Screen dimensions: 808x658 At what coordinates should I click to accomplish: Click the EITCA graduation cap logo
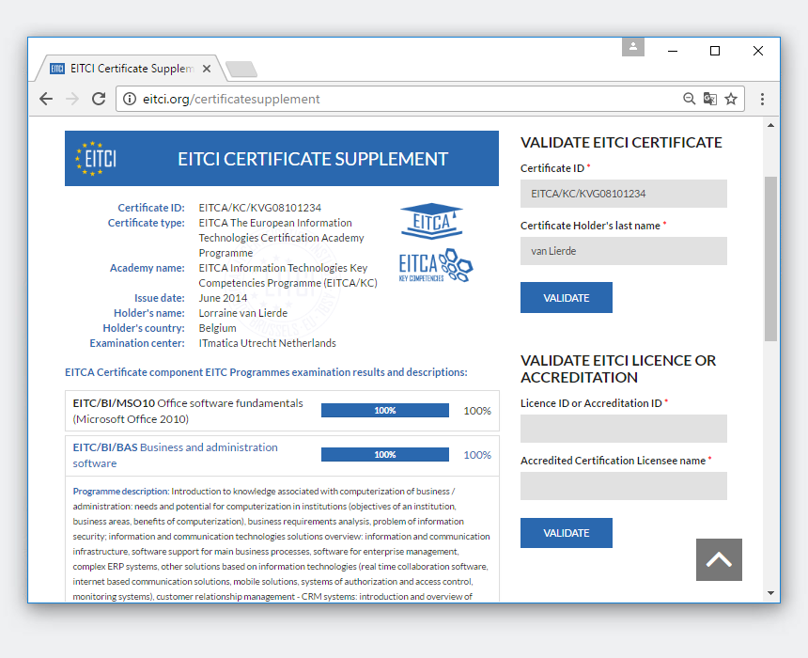tap(431, 221)
